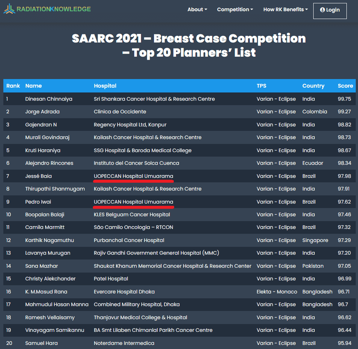Viewport: 358px width, 349px height.
Task: Select the name Ramesh Vellaisamy
Action: pos(50,318)
